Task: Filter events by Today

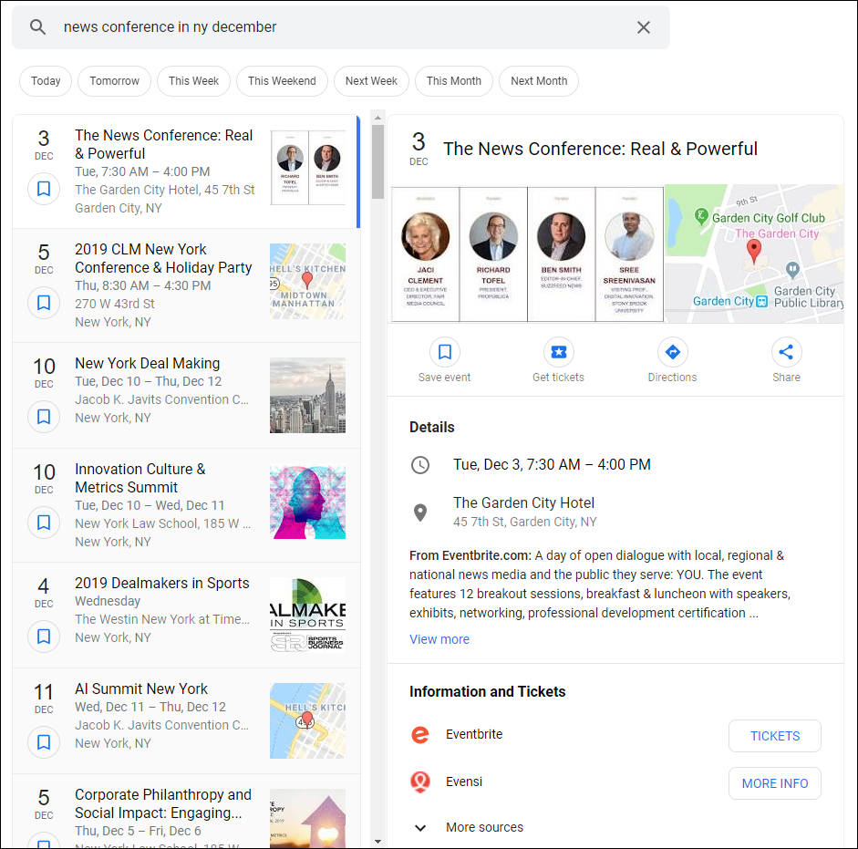Action: (46, 81)
